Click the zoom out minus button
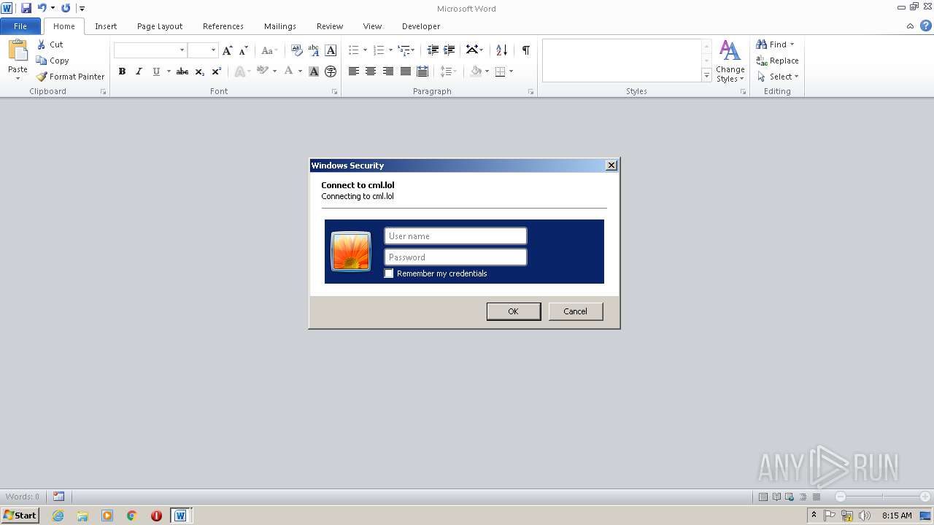The image size is (934, 525). tap(841, 497)
